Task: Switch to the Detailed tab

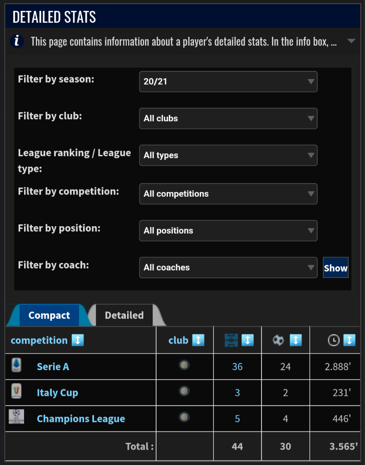Action: pos(124,315)
